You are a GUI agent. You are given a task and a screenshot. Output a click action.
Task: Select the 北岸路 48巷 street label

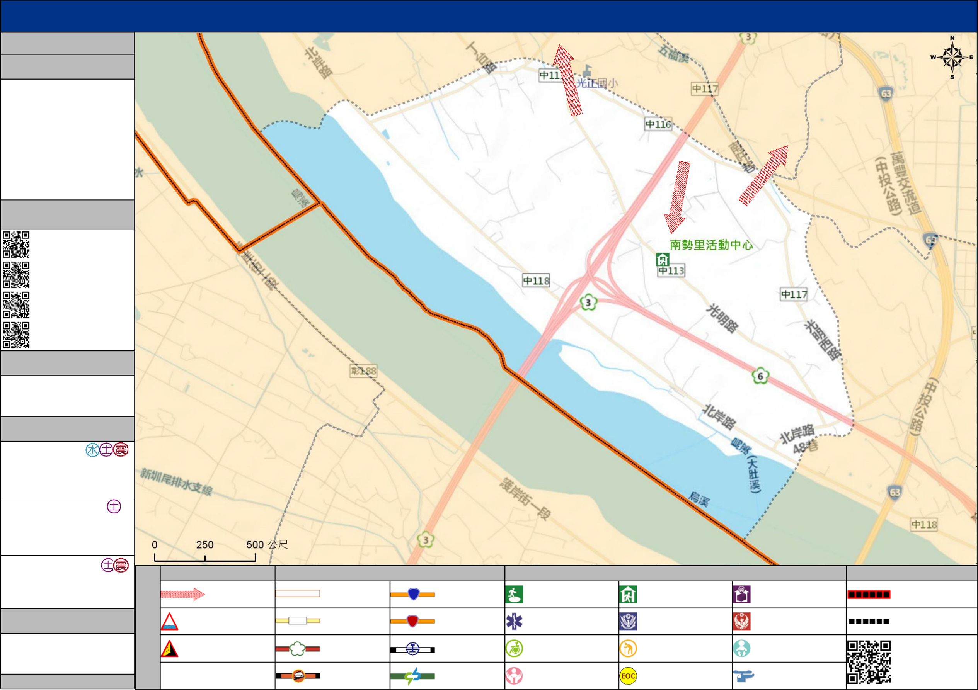799,439
